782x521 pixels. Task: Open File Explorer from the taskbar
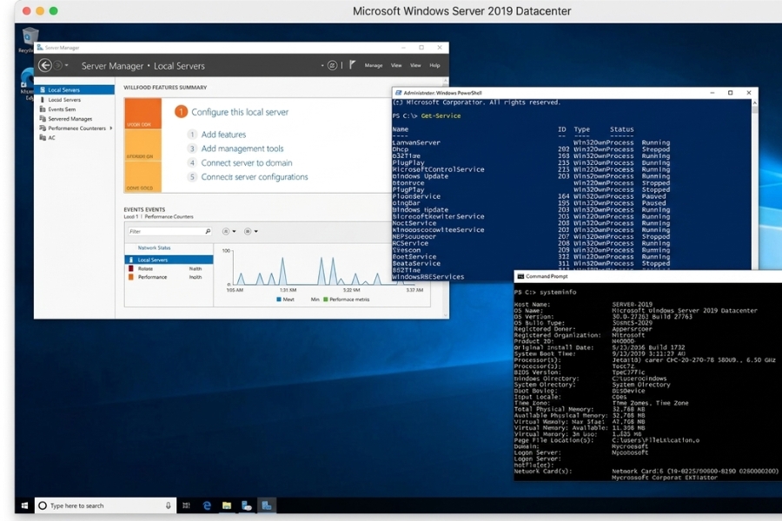pyautogui.click(x=227, y=505)
